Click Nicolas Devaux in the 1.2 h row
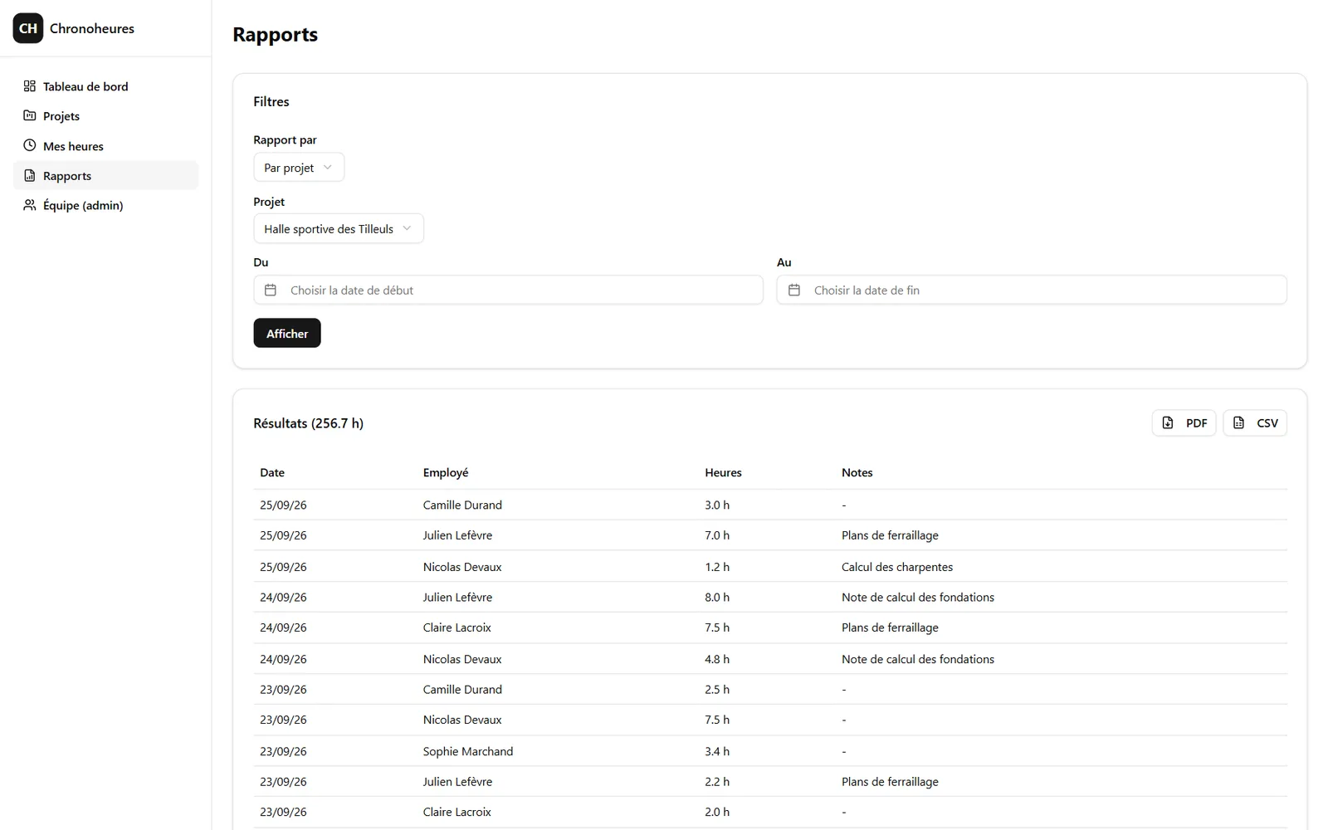The image size is (1328, 830). 462,567
